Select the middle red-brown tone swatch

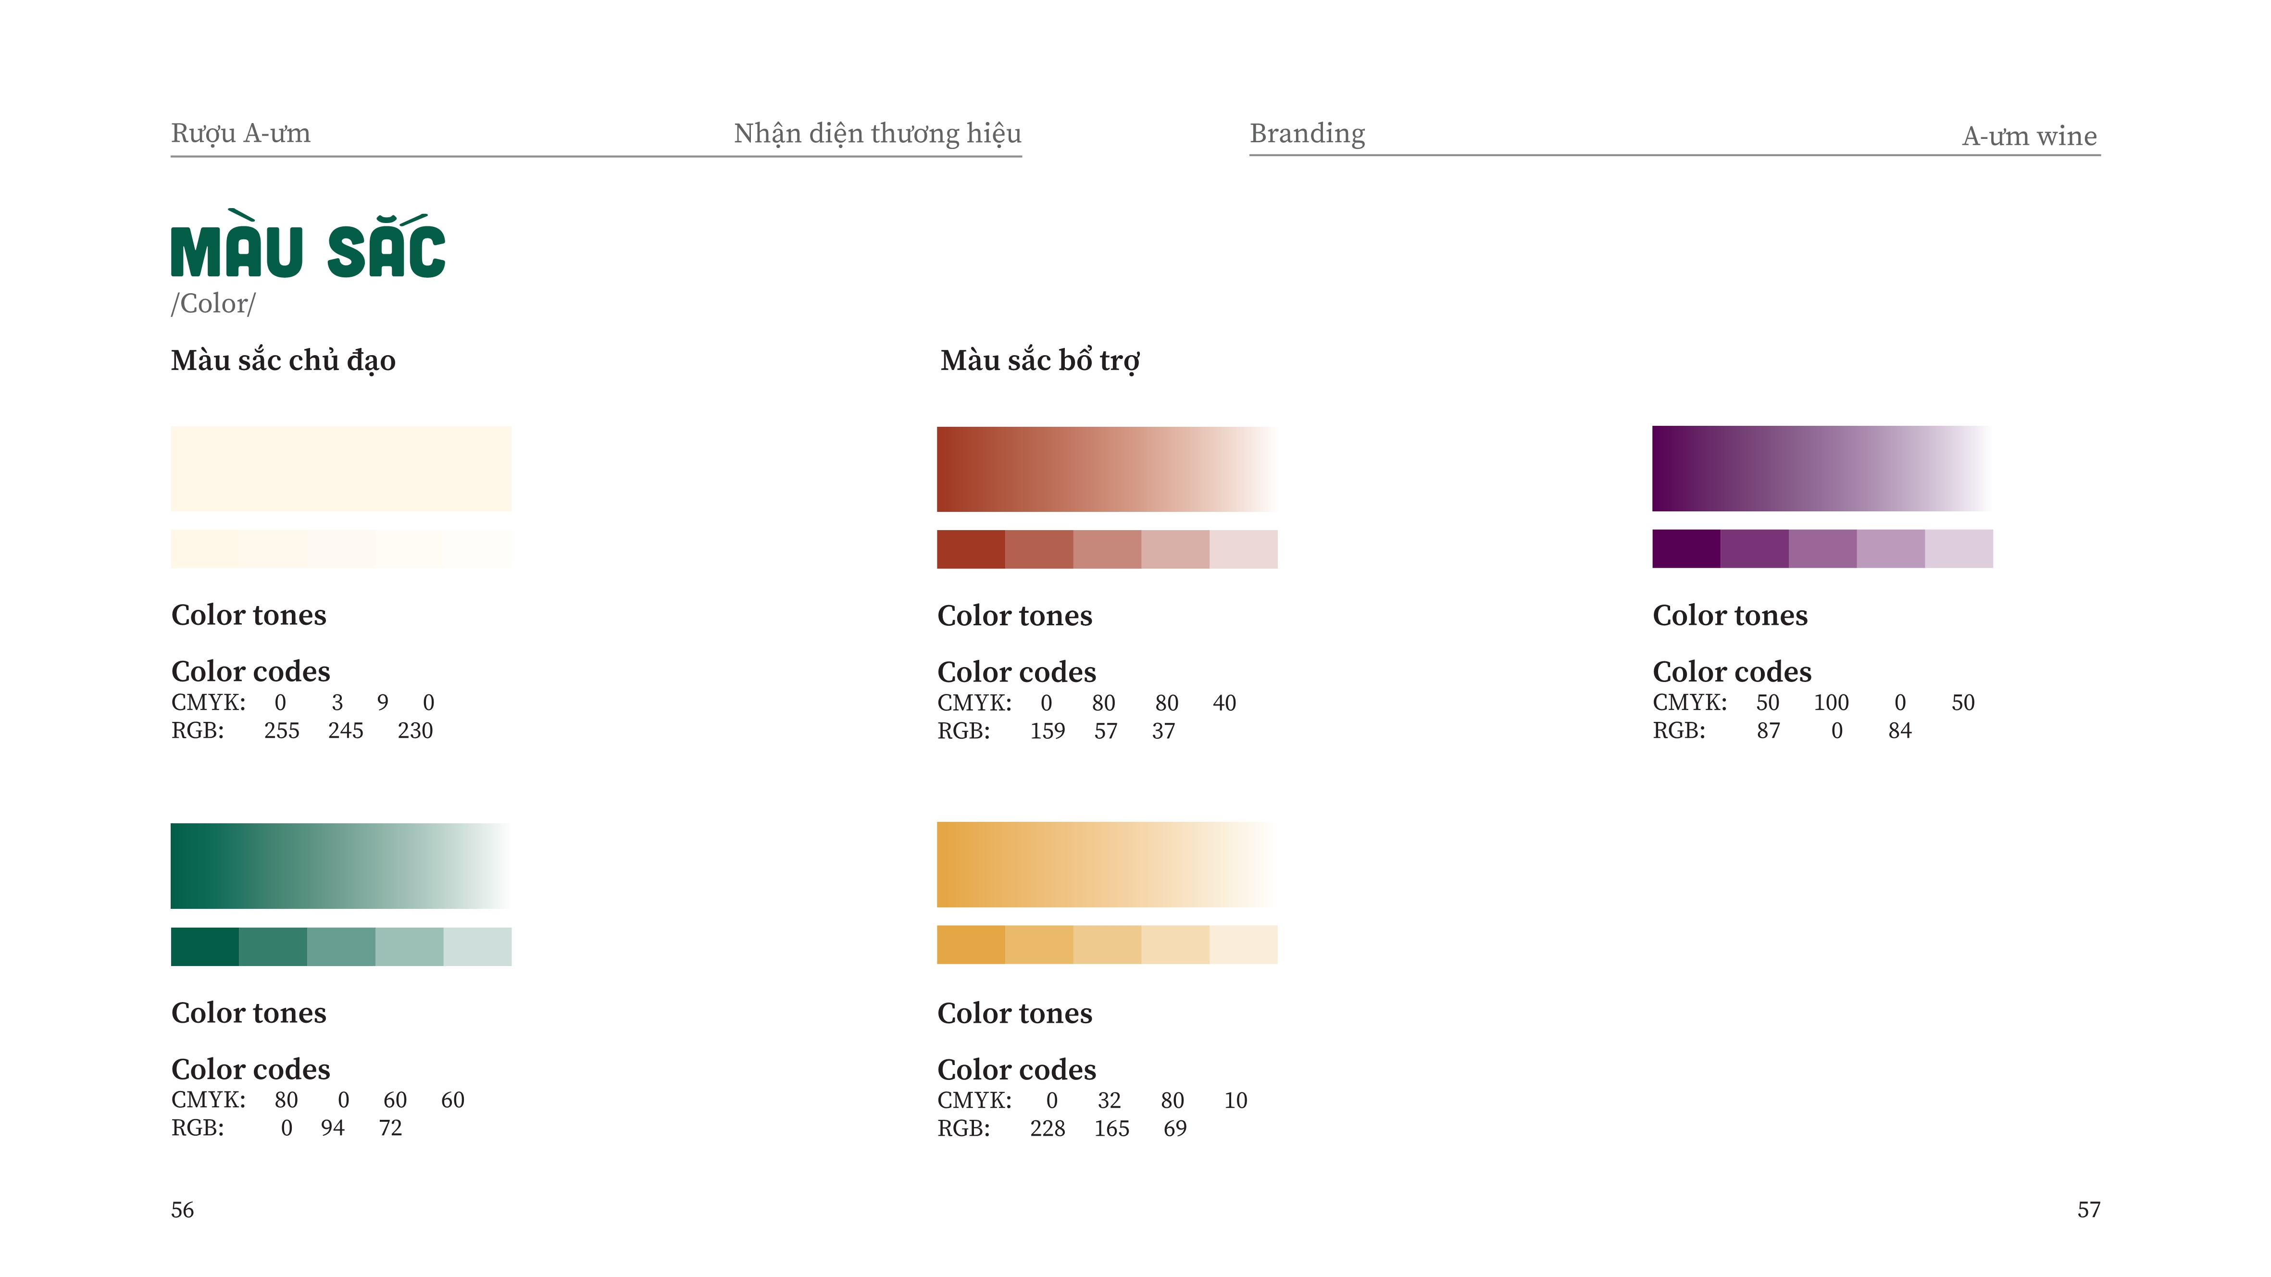(1107, 549)
